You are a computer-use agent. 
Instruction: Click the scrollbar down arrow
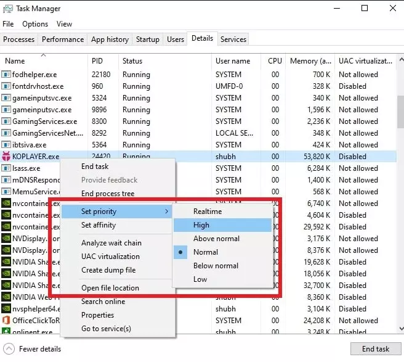(401, 329)
